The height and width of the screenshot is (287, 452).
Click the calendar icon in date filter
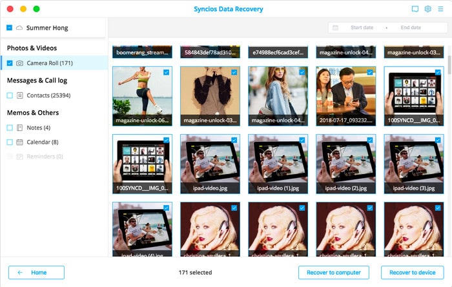pos(335,28)
